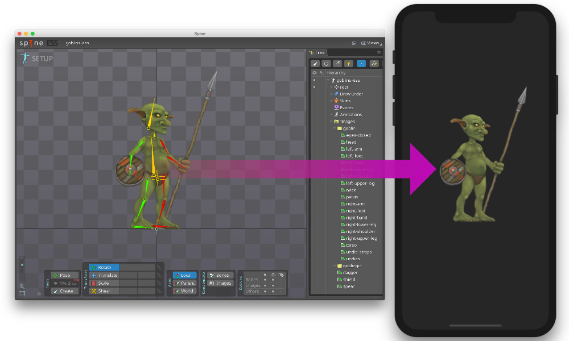Screen dimensions: 569x341
Task: Click the key icon beside Scale row
Action: click(159, 284)
